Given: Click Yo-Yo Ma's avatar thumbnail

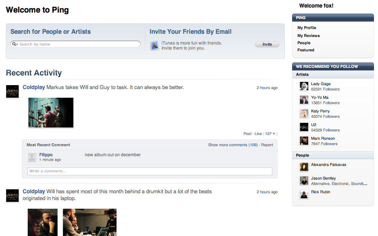Looking at the screenshot, I should [x=304, y=100].
